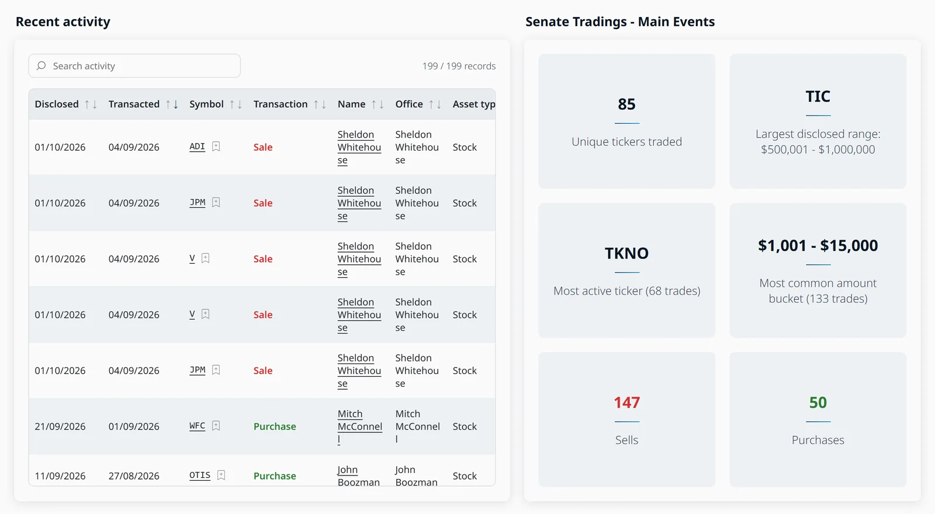The width and height of the screenshot is (935, 514).
Task: Click the '50' Purchases card
Action: pyautogui.click(x=818, y=419)
